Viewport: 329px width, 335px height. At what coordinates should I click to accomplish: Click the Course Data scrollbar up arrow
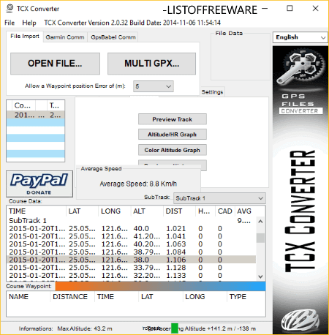[x=260, y=222]
